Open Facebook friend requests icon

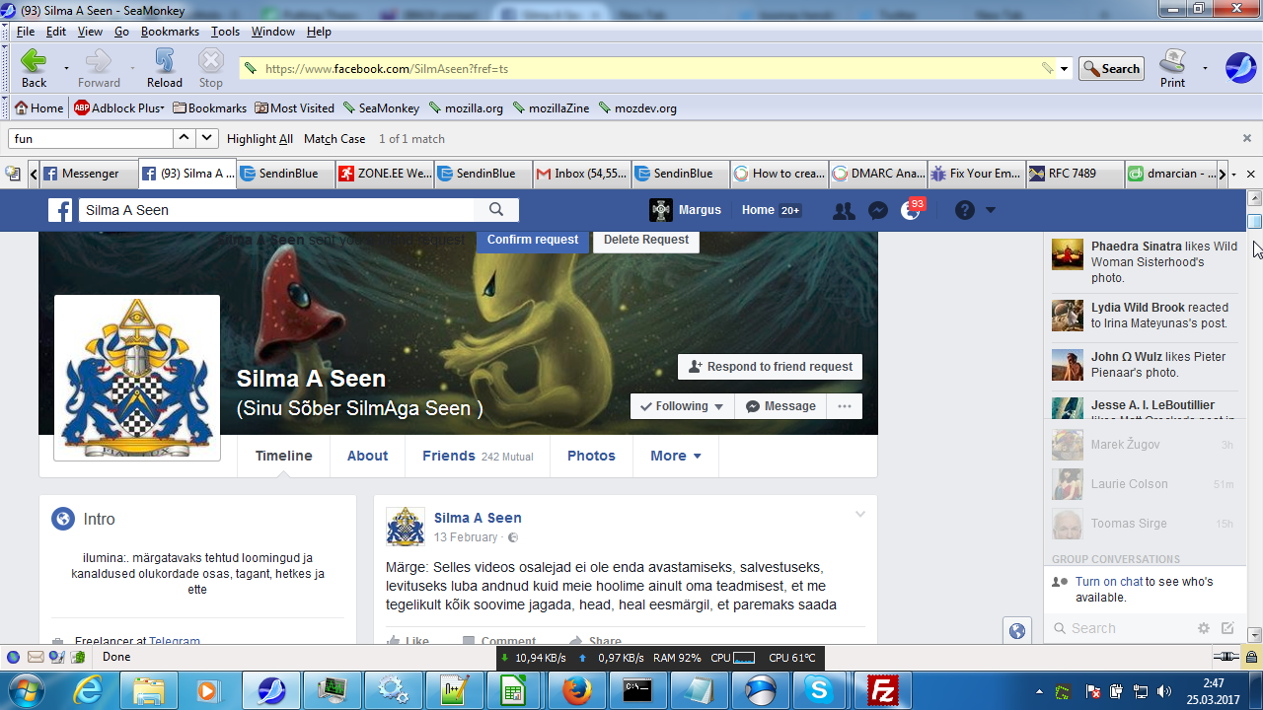[844, 210]
